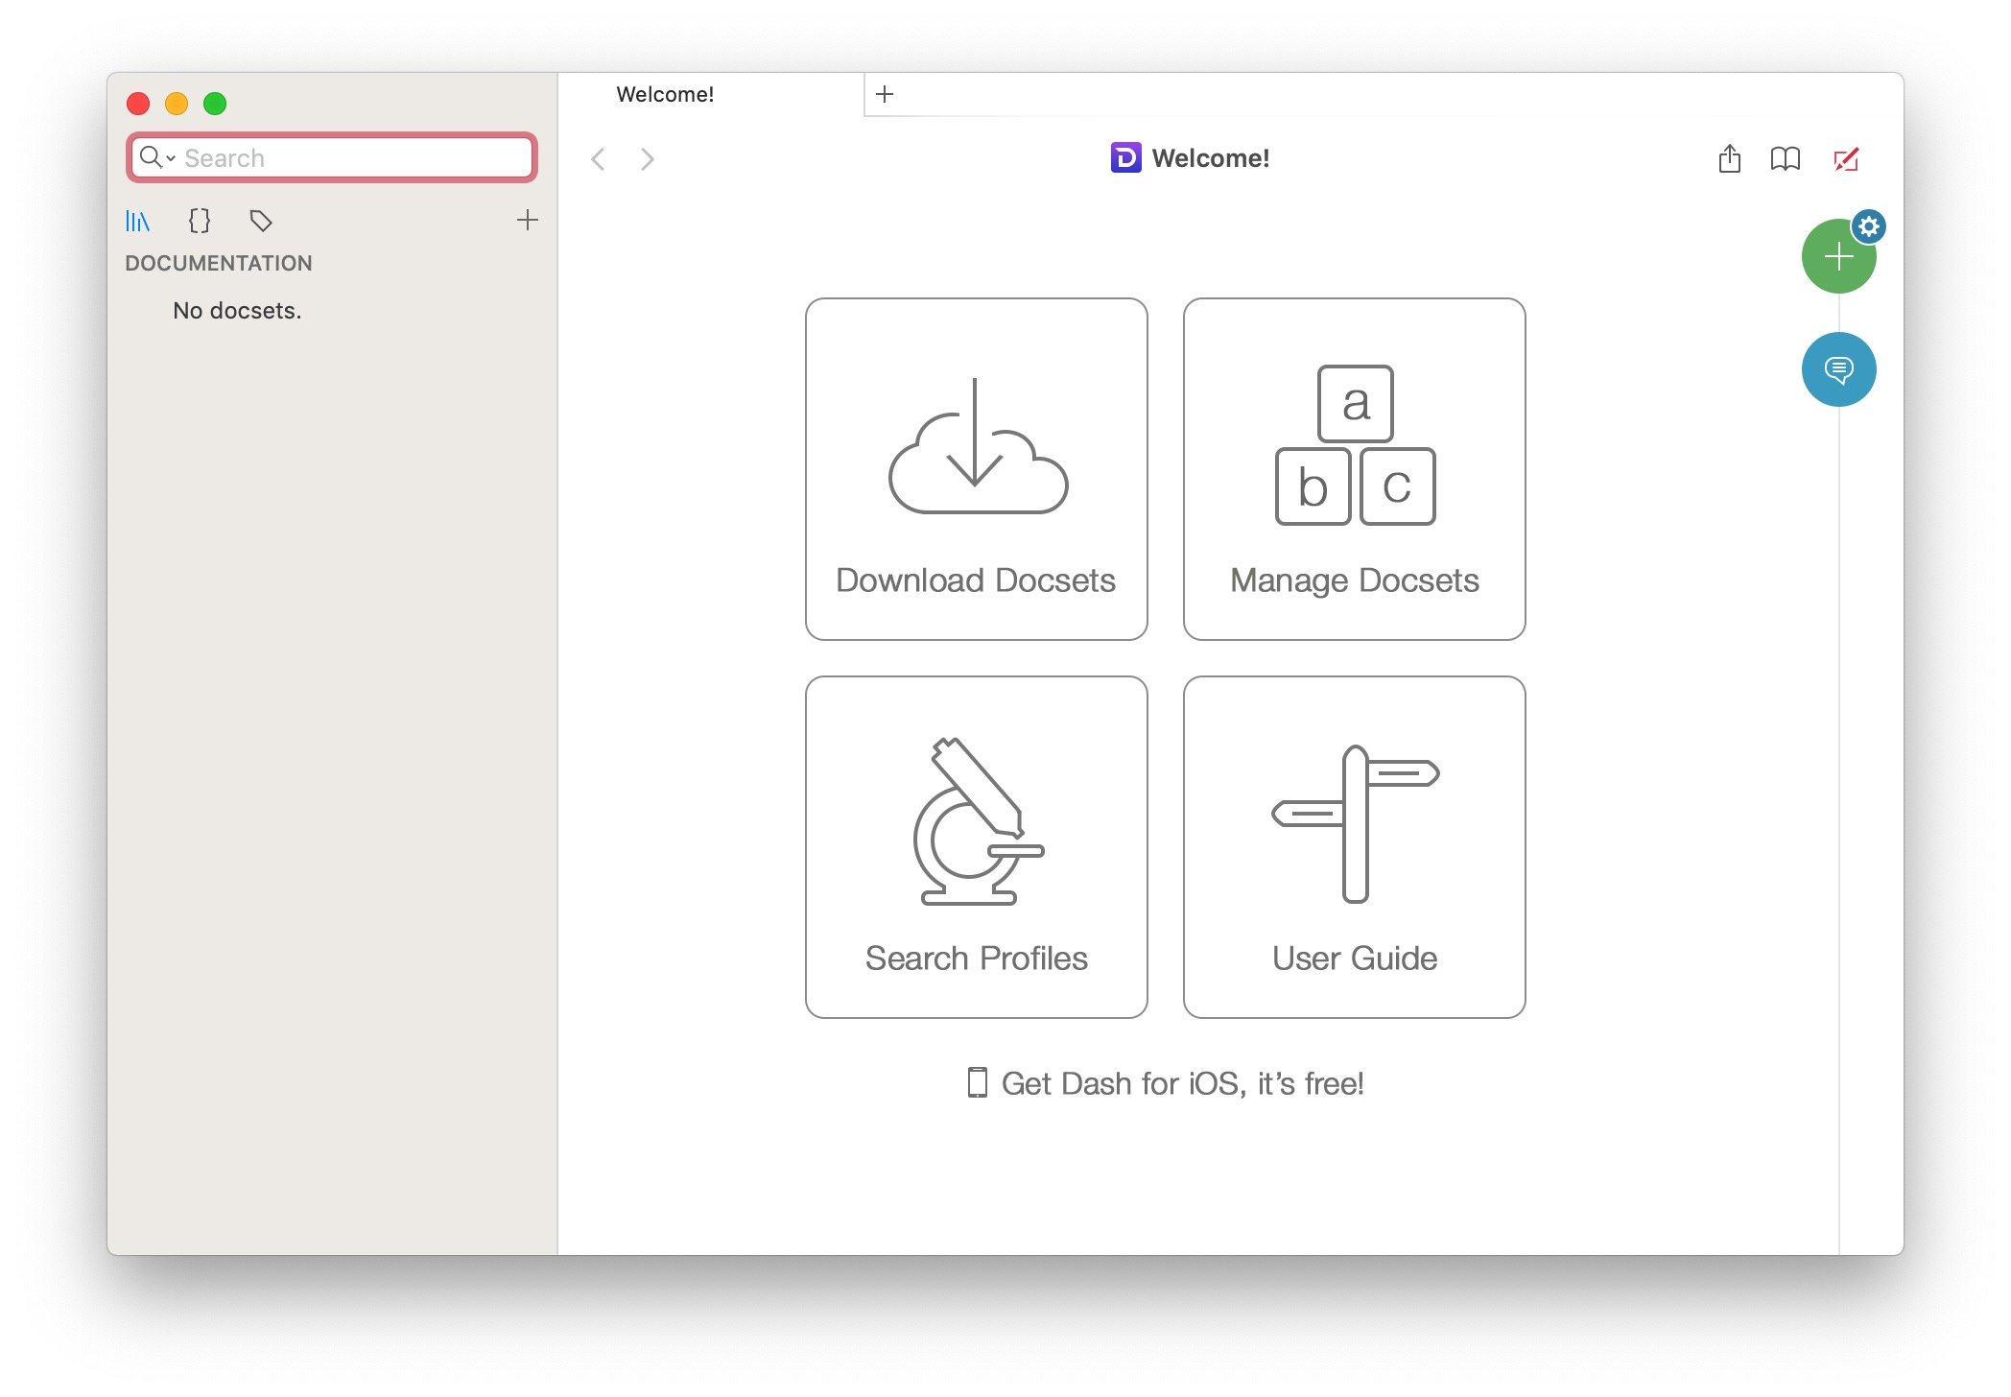Open a new tab with the plus
The width and height of the screenshot is (2011, 1397).
point(885,94)
